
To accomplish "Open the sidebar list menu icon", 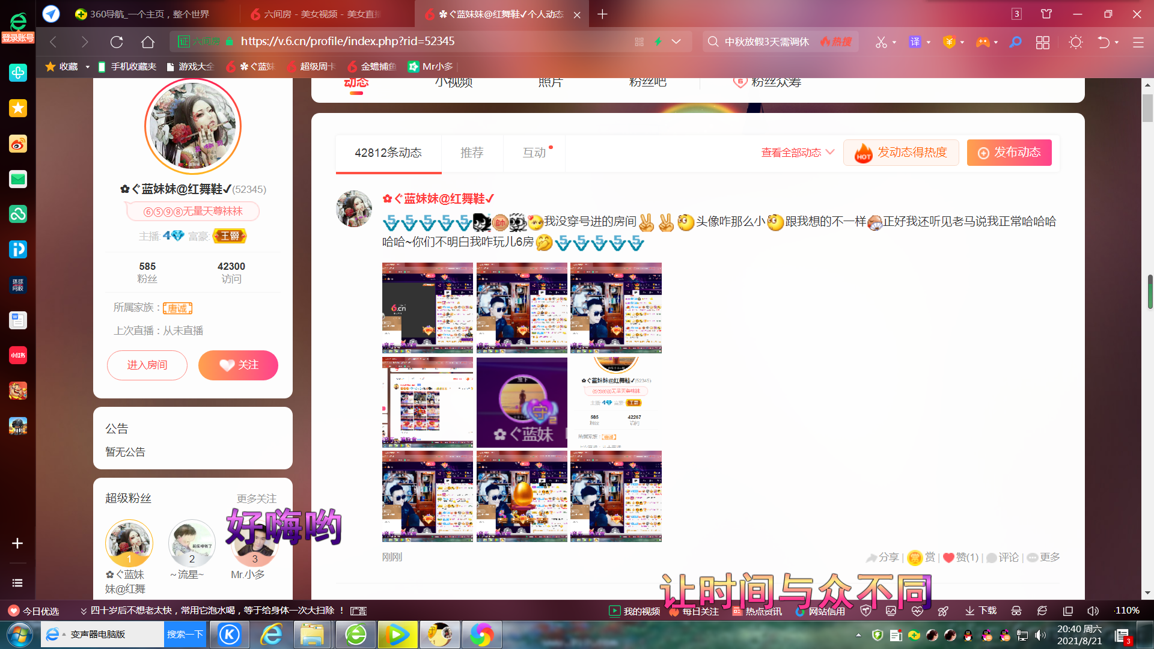I will point(17,583).
